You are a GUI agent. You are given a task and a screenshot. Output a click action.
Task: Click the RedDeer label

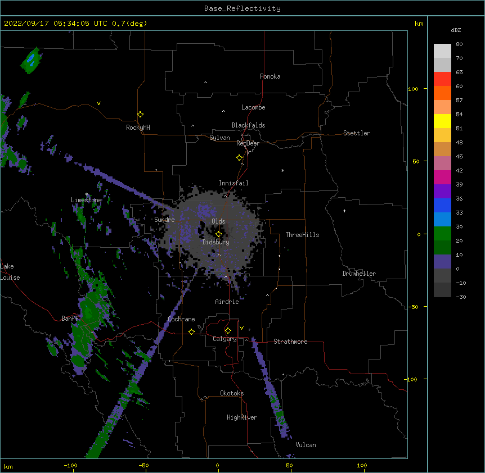pyautogui.click(x=248, y=143)
